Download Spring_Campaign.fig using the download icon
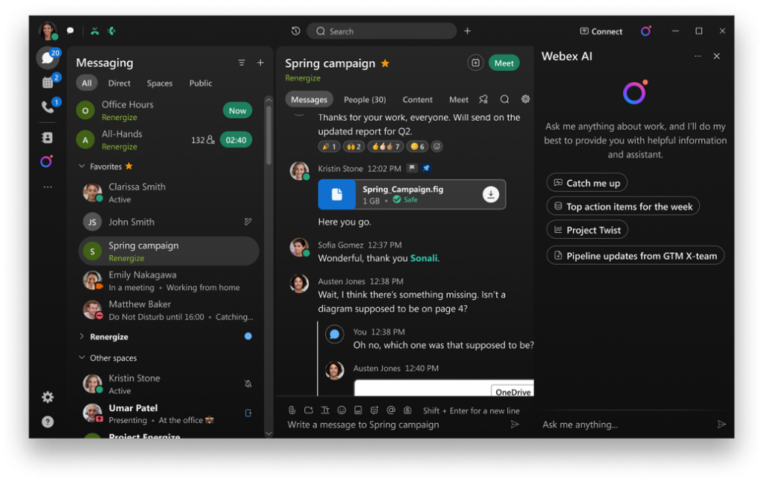 (491, 194)
